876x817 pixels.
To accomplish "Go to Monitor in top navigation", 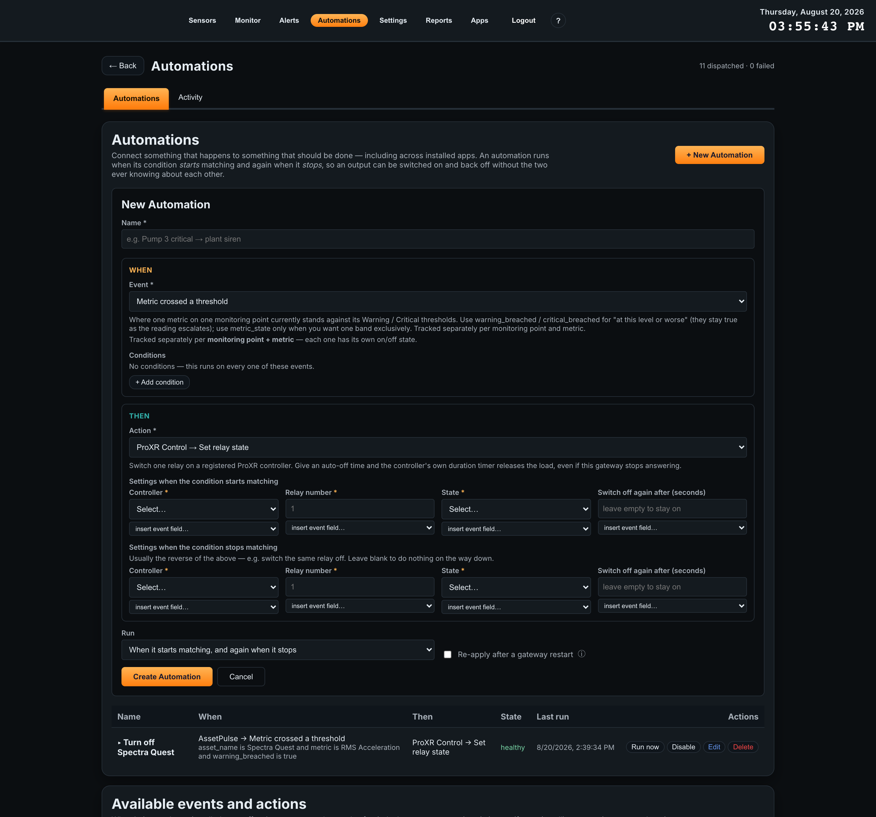I will (x=248, y=20).
